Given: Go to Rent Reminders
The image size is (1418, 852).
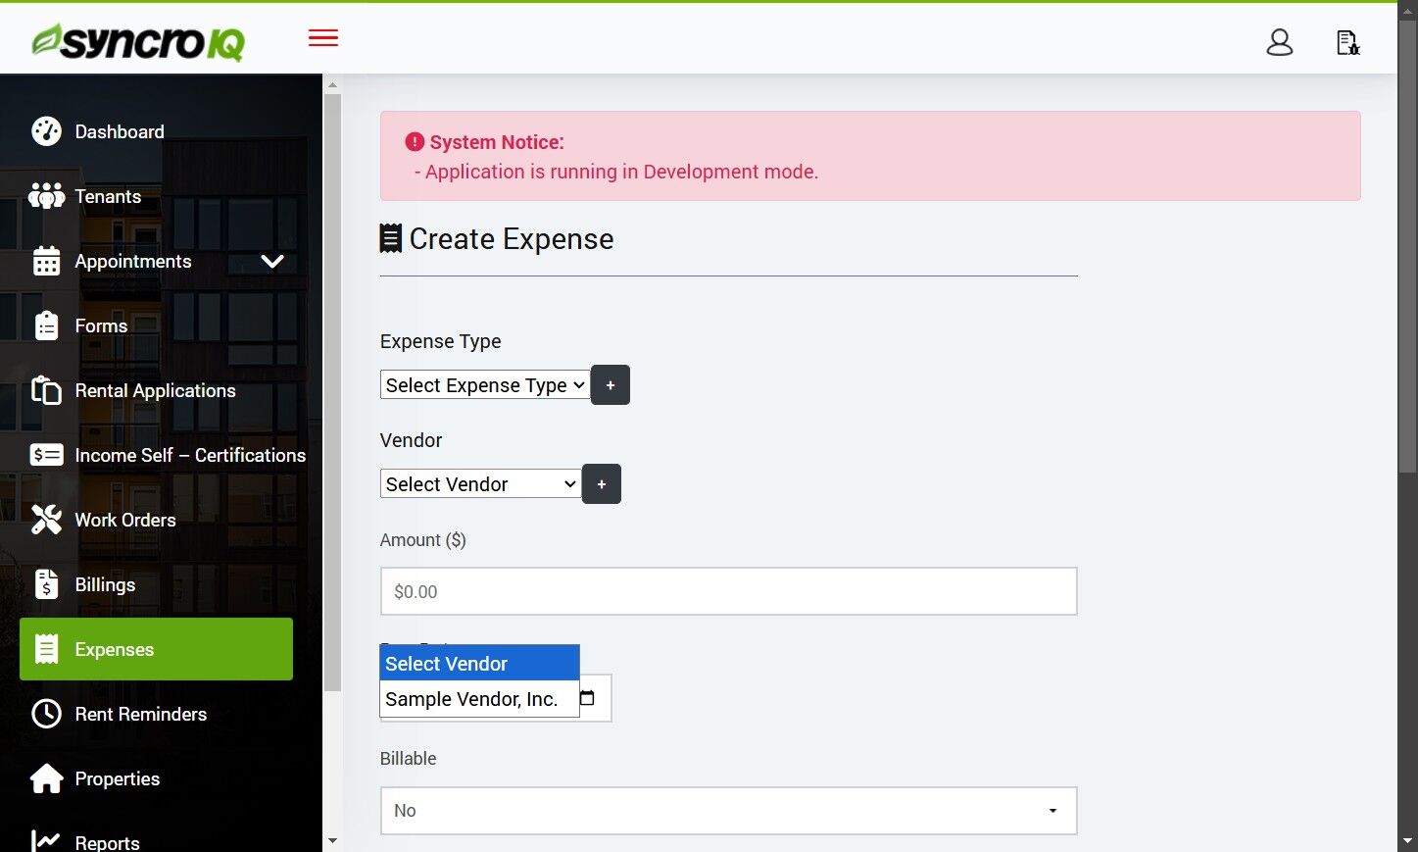Looking at the screenshot, I should coord(141,714).
